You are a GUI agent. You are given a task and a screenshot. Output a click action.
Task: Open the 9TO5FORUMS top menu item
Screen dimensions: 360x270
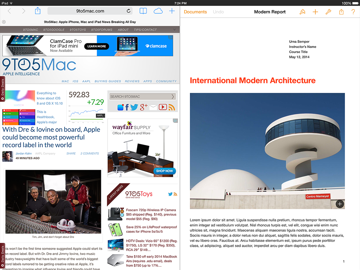click(102, 30)
